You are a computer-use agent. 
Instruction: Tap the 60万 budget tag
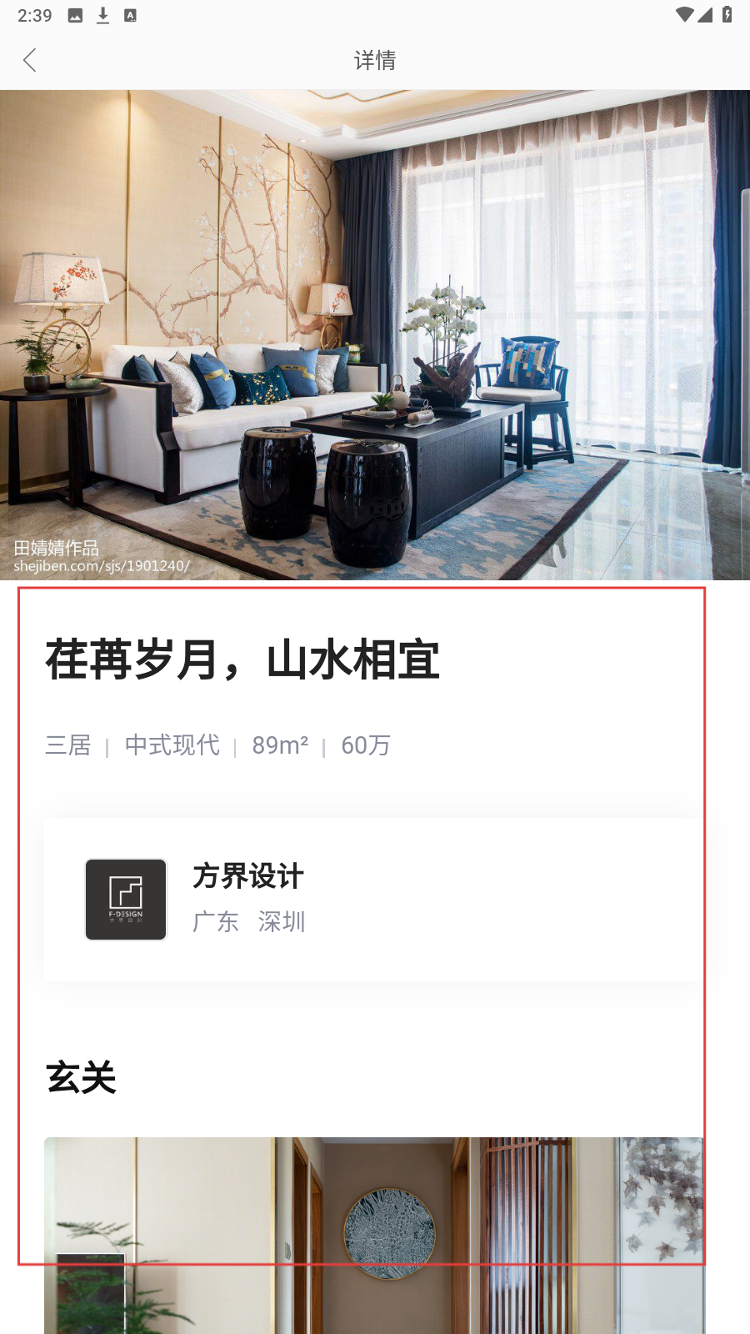tap(366, 745)
